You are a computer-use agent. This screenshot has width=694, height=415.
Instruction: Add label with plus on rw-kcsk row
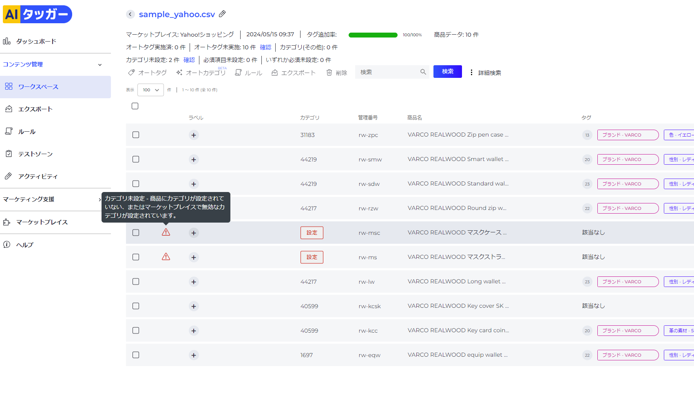click(x=194, y=306)
